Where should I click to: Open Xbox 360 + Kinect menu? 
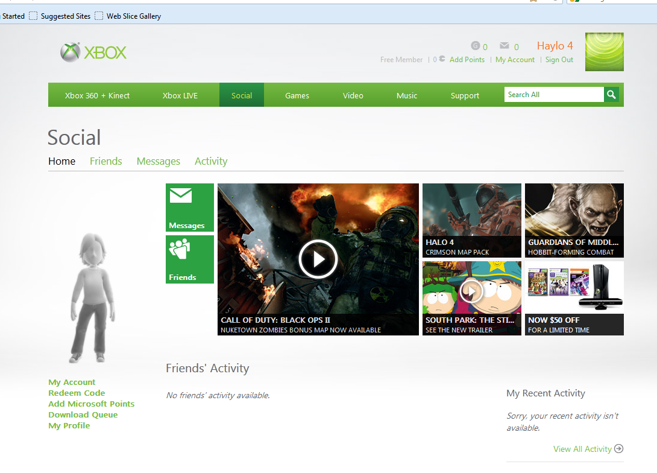97,95
